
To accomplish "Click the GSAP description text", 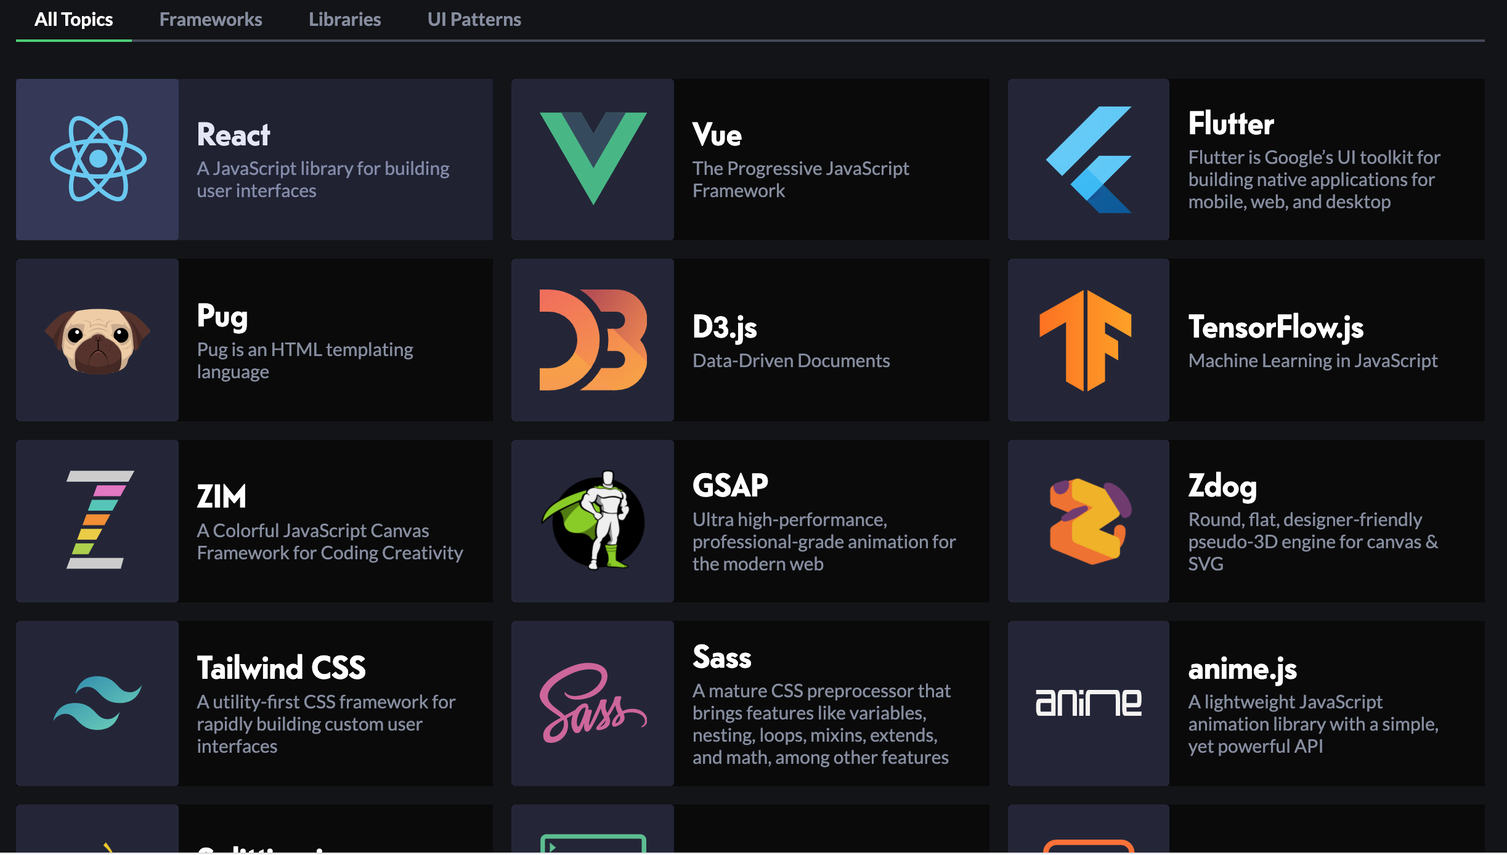I will click(824, 542).
